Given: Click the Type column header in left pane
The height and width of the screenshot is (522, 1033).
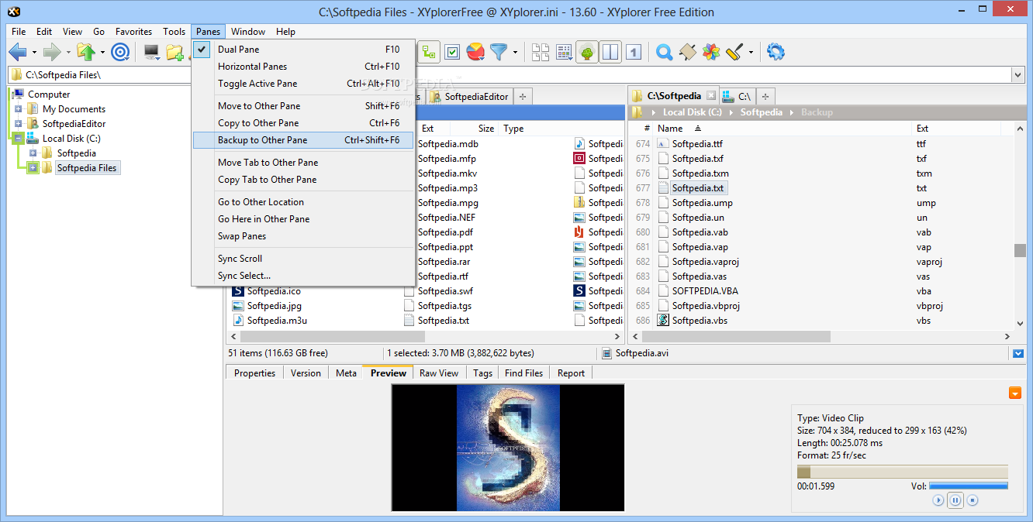Looking at the screenshot, I should 513,129.
